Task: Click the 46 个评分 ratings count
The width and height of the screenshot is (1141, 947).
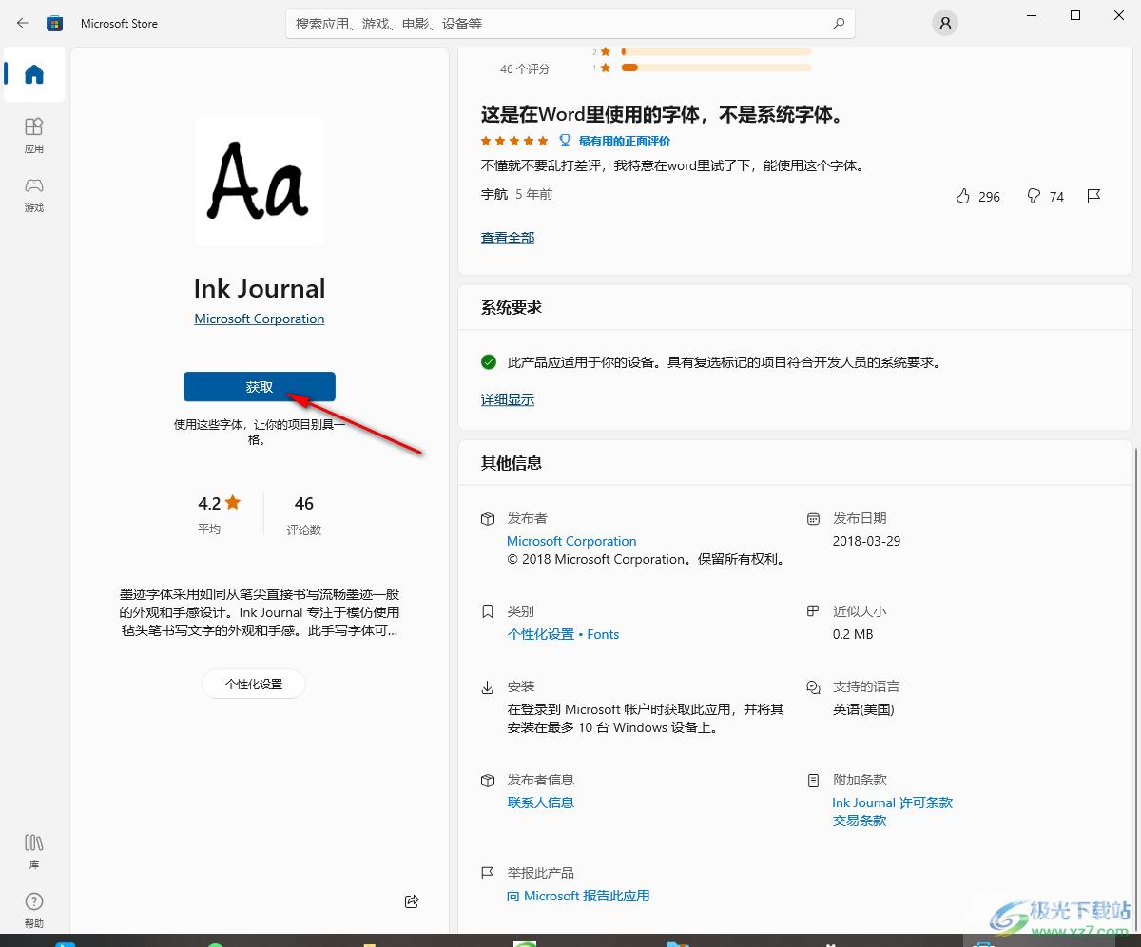Action: click(525, 69)
